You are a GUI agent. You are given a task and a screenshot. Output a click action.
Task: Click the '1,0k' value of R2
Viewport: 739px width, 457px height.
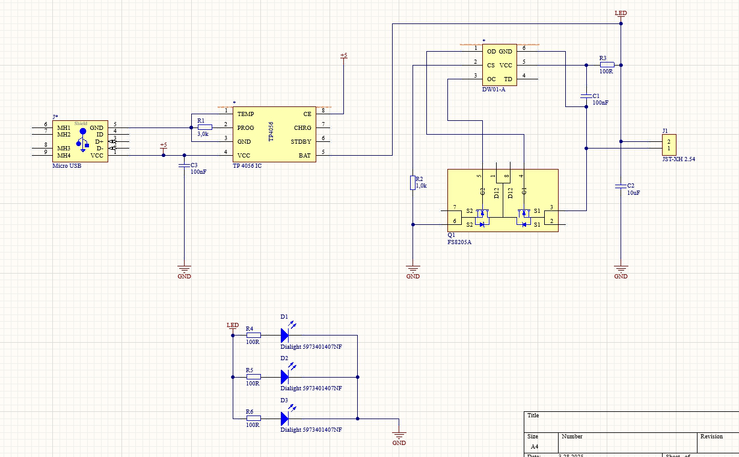coord(422,186)
